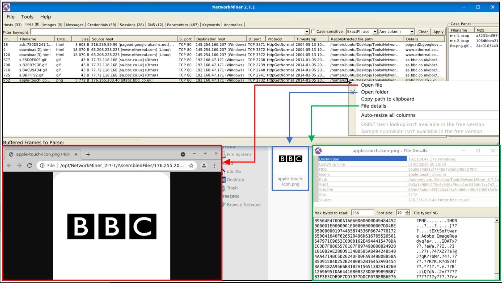Select the s.E5D9E00E.gif file row

(224, 60)
